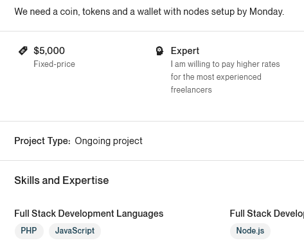Click the job description sentence about coin and wallet

coord(149,12)
